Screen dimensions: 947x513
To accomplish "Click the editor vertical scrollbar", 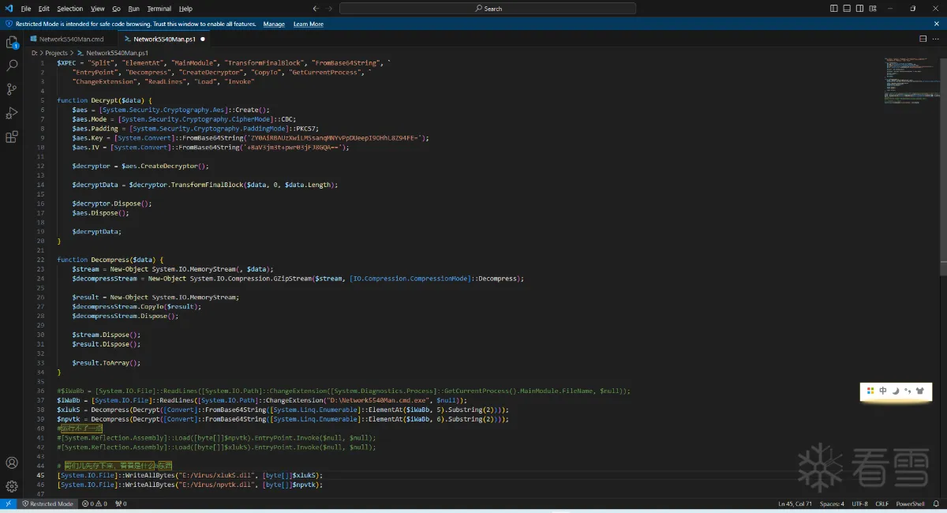I will 943,166.
